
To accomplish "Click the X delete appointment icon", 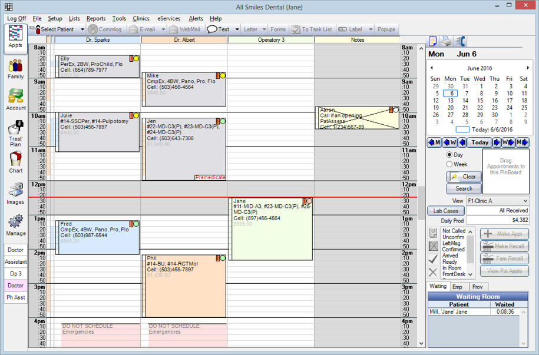I will (x=434, y=272).
